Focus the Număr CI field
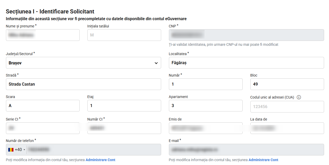The image size is (329, 165). [124, 128]
